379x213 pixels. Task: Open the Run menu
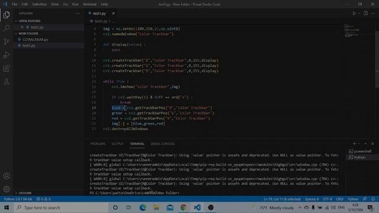tap(75, 4)
